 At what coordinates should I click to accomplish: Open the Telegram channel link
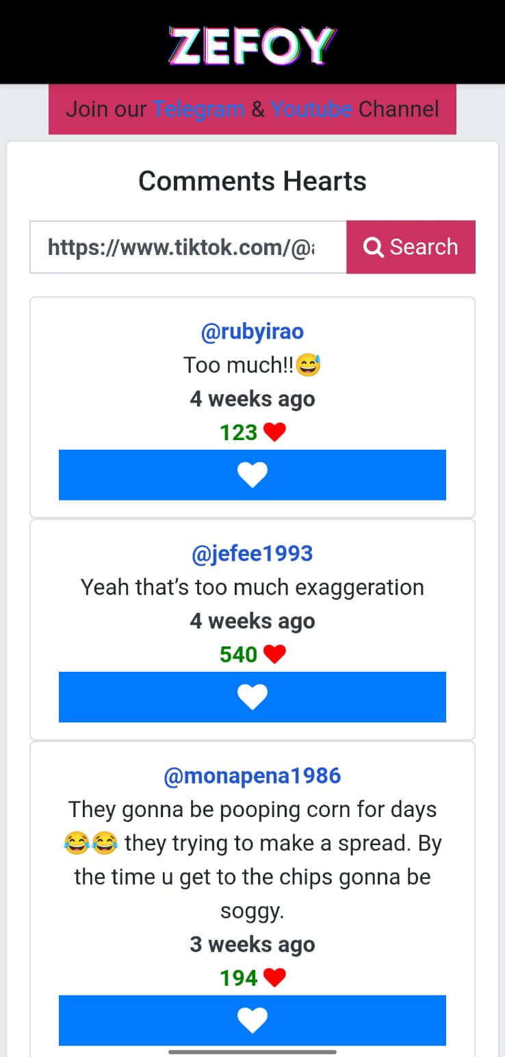pyautogui.click(x=198, y=109)
